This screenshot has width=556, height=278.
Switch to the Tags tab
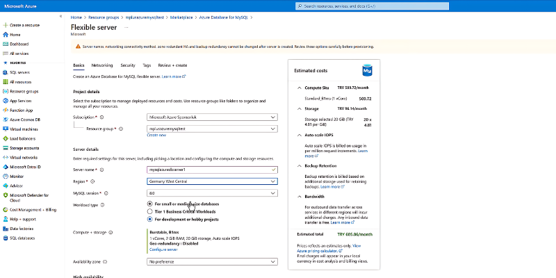tap(147, 65)
